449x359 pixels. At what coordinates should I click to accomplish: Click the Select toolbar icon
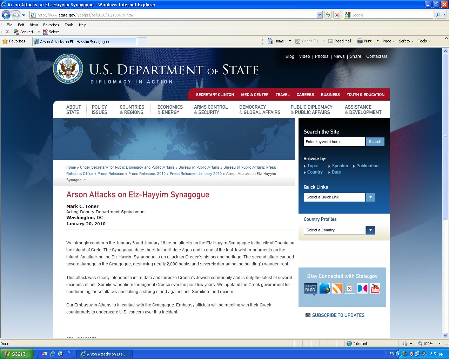pyautogui.click(x=45, y=32)
